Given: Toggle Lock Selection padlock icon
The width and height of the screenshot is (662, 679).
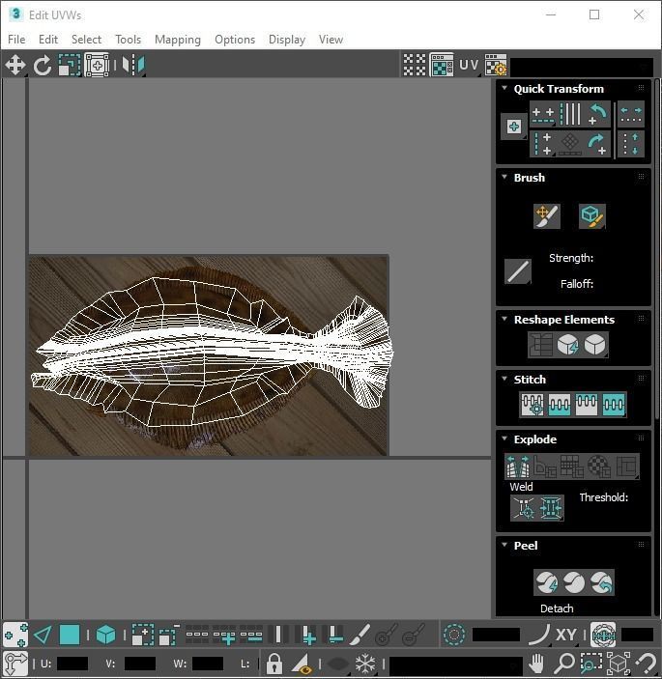Looking at the screenshot, I should [x=273, y=664].
